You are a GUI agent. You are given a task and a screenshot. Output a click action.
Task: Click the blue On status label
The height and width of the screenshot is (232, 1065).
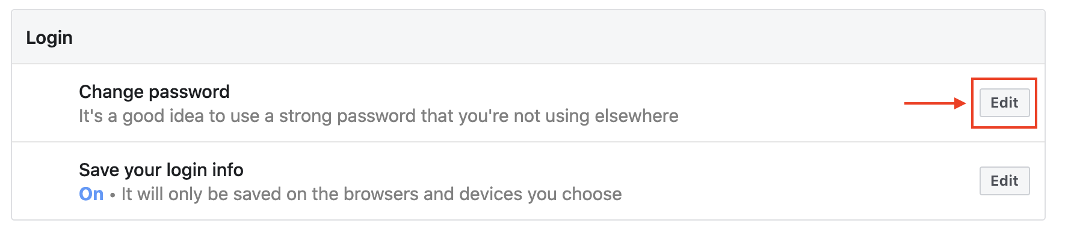pyautogui.click(x=91, y=194)
